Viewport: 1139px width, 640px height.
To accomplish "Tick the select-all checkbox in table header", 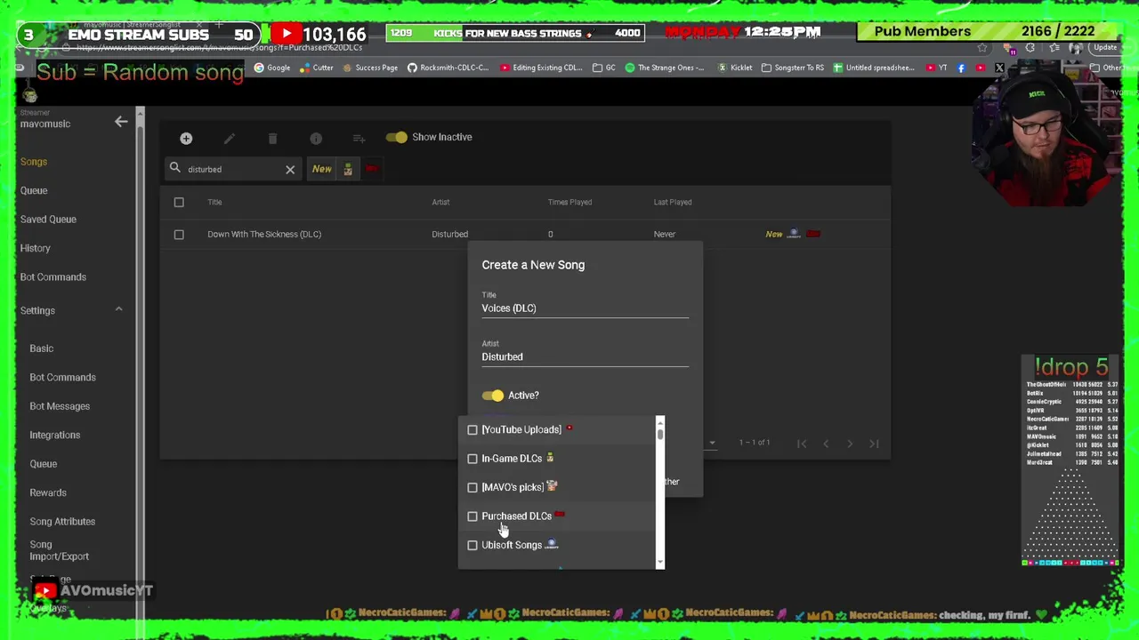I will 179,202.
